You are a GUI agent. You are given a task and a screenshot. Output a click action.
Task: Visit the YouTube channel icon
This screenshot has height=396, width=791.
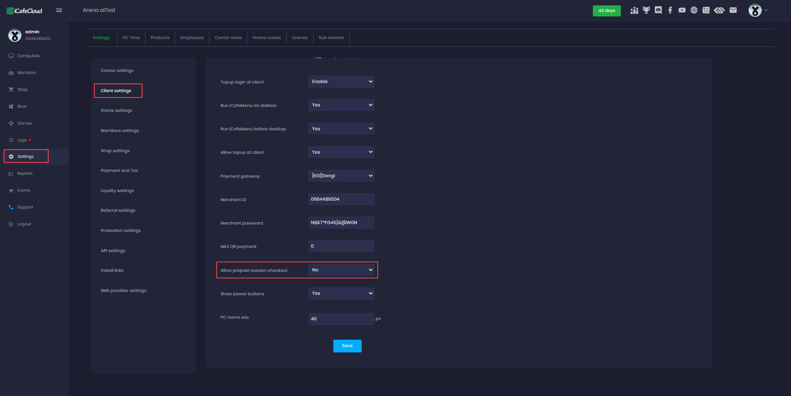[x=682, y=10]
